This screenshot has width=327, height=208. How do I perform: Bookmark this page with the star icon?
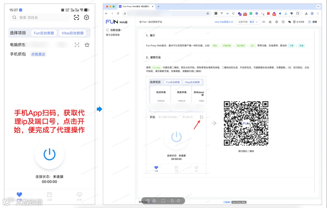[x=208, y=13]
